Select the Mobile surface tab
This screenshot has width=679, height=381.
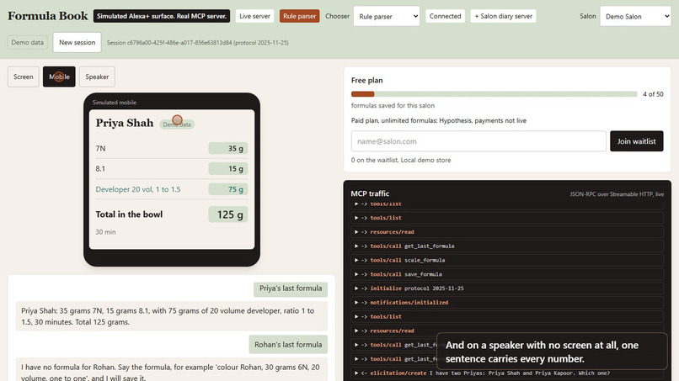tap(59, 77)
